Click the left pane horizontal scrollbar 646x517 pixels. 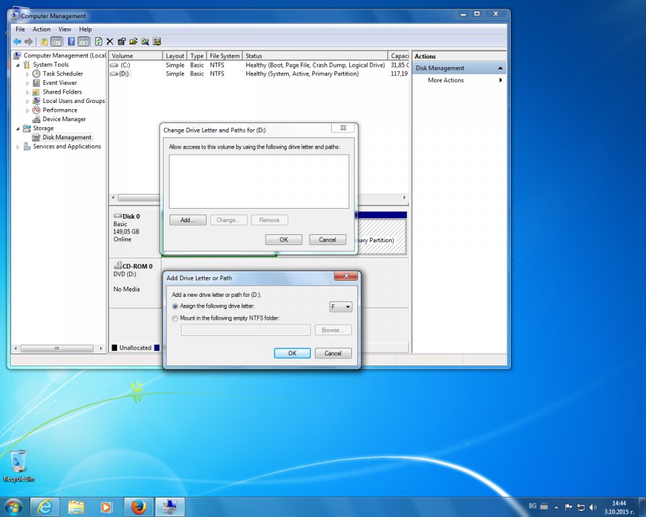pos(56,349)
